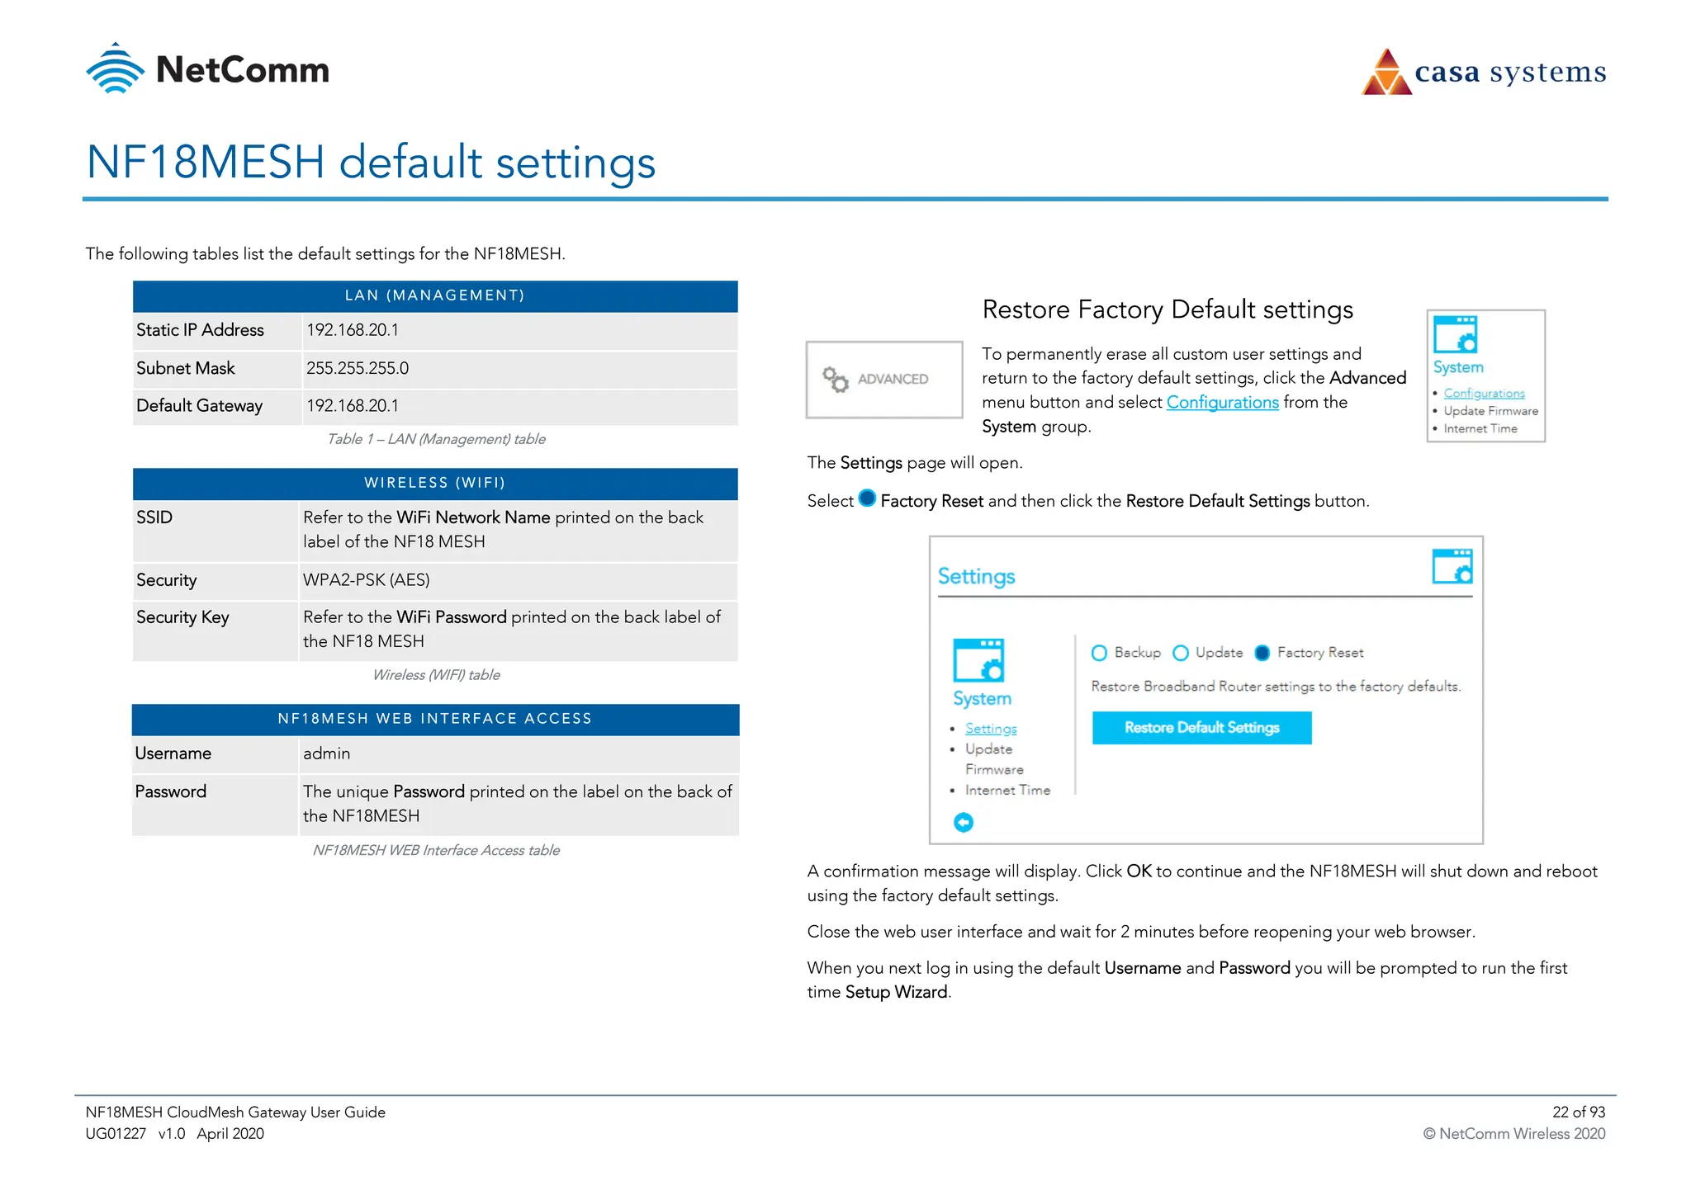Click the ADVANCED menu button
Image resolution: width=1691 pixels, height=1195 pixels.
click(884, 380)
